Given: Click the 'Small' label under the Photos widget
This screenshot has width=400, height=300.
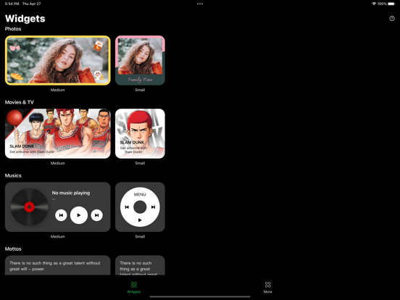Looking at the screenshot, I should (x=140, y=90).
